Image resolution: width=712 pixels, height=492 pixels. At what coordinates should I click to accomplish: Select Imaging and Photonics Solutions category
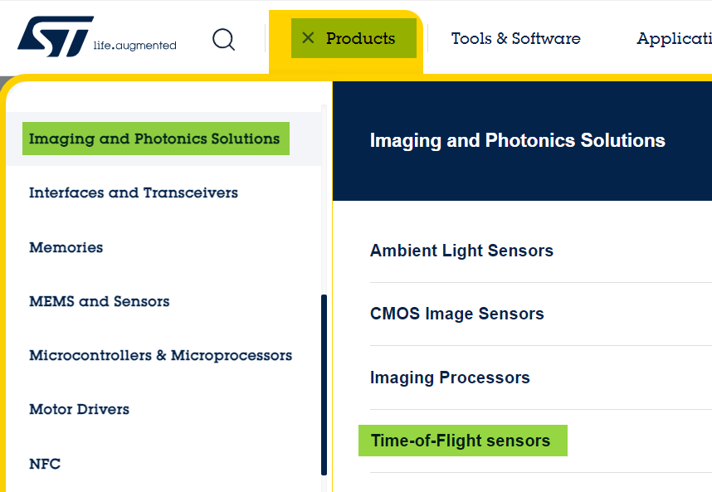(x=155, y=139)
